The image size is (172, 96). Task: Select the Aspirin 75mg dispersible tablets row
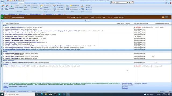(87, 27)
